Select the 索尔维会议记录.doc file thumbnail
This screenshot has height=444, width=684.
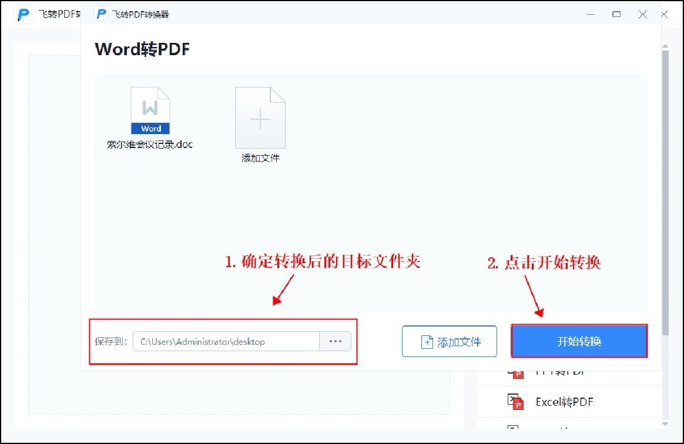150,116
